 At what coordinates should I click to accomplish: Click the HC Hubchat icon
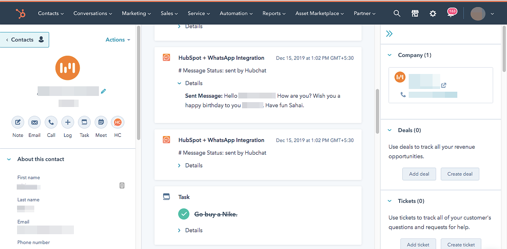pyautogui.click(x=118, y=122)
